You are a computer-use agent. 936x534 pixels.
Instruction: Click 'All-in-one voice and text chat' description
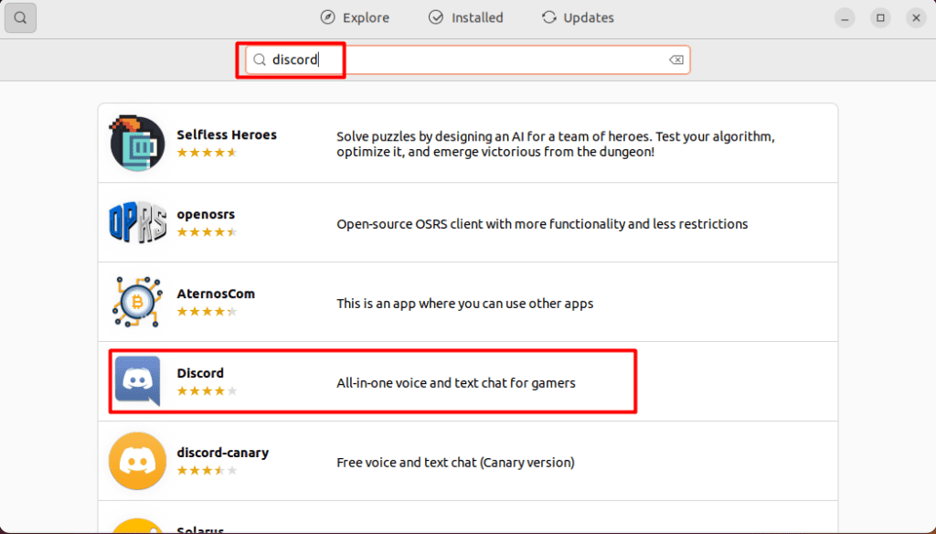(456, 383)
